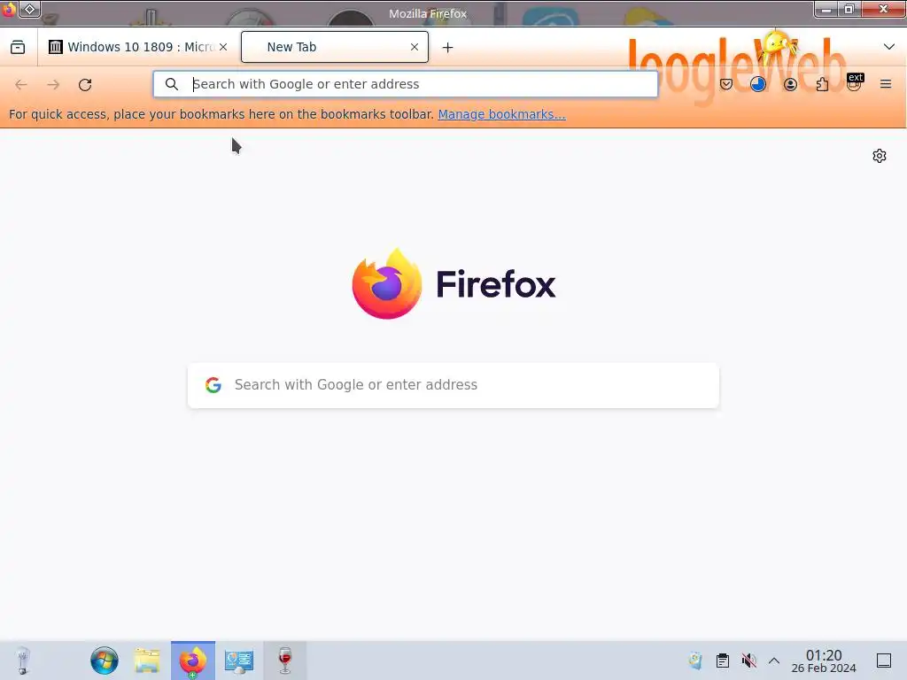The image size is (907, 680).
Task: Switch to the Windows 10 1809 tab
Action: 137,47
